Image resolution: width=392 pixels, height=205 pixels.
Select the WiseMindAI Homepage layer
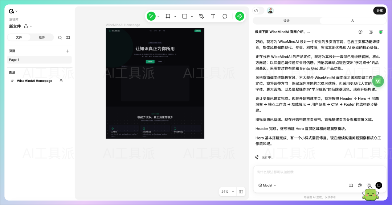click(x=34, y=81)
